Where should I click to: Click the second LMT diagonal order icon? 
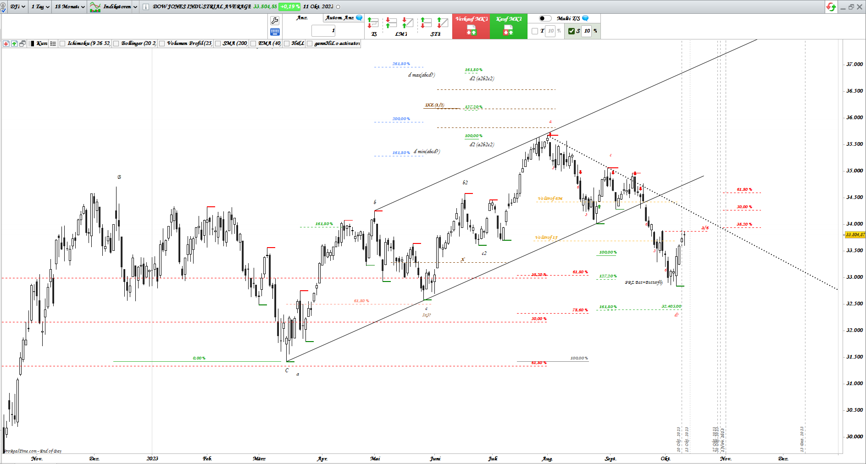pyautogui.click(x=407, y=23)
